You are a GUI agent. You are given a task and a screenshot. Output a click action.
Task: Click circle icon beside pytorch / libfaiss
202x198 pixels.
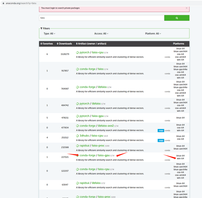click(77, 104)
